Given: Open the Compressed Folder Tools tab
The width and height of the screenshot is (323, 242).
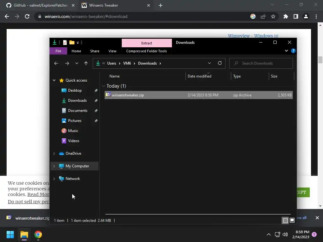Looking at the screenshot, I should click(146, 51).
